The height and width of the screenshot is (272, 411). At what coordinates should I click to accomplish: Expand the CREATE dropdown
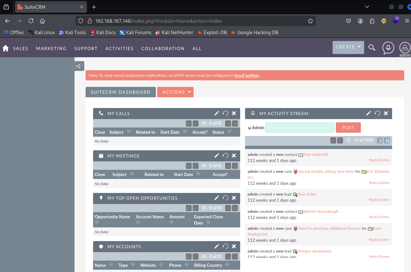(x=348, y=47)
